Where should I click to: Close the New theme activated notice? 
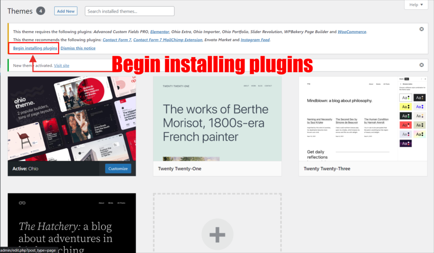coord(421,65)
